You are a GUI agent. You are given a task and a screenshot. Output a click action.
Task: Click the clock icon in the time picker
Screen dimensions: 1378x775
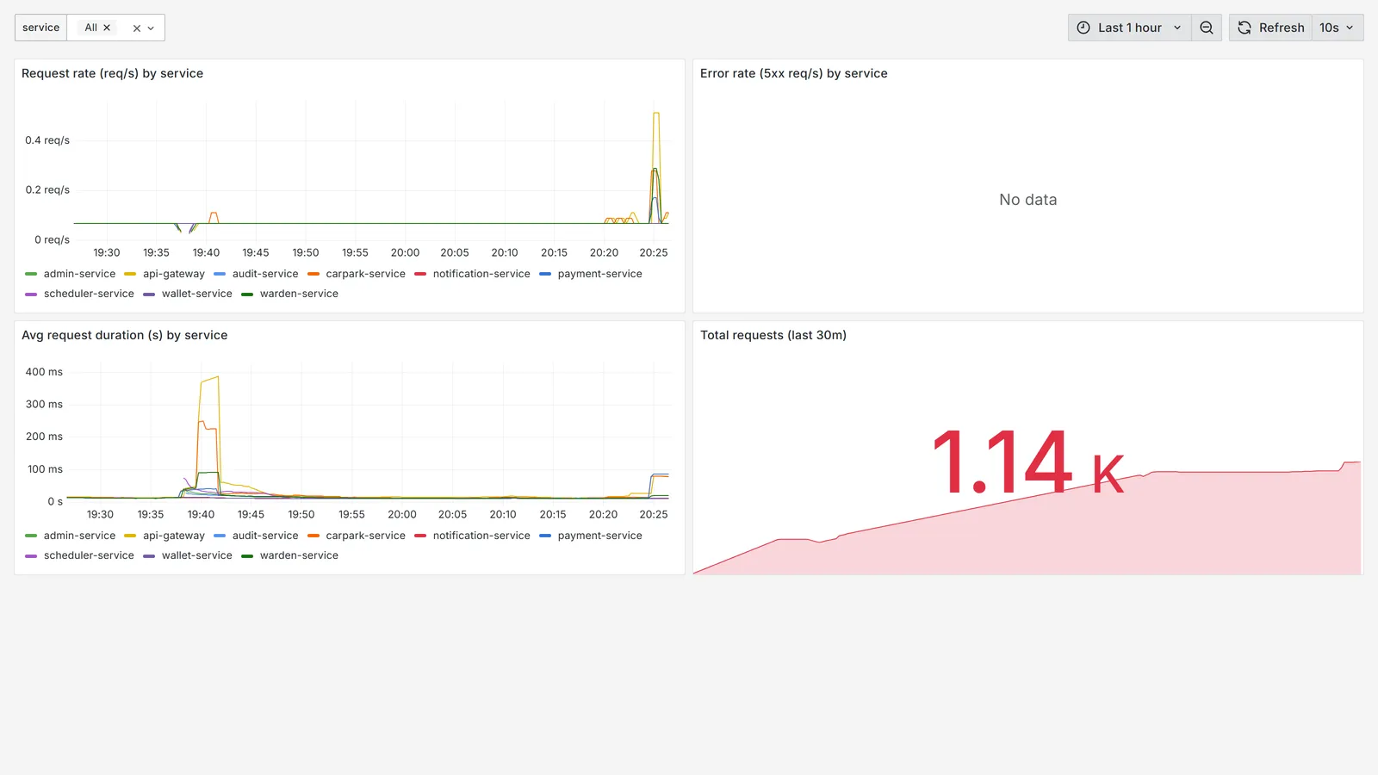click(x=1083, y=28)
